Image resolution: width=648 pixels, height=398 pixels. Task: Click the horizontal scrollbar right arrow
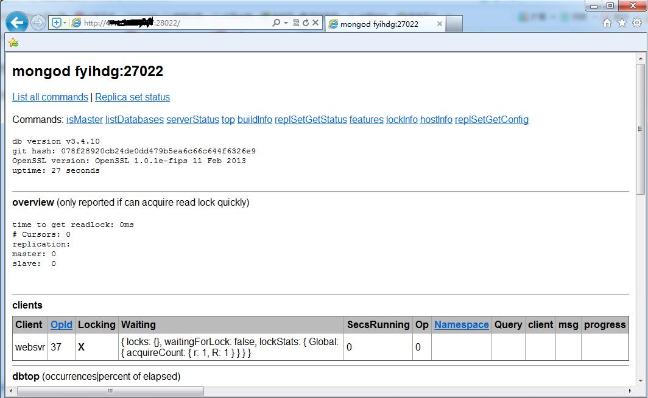point(630,391)
